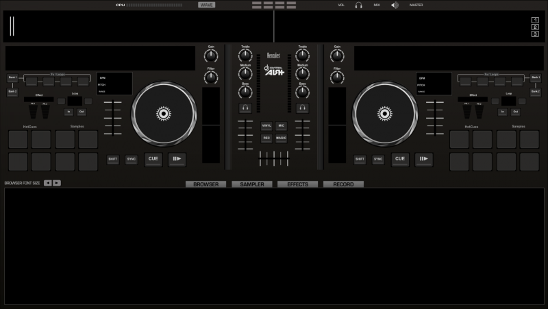Click left channel Treble knob
This screenshot has height=309, width=548.
tap(245, 55)
